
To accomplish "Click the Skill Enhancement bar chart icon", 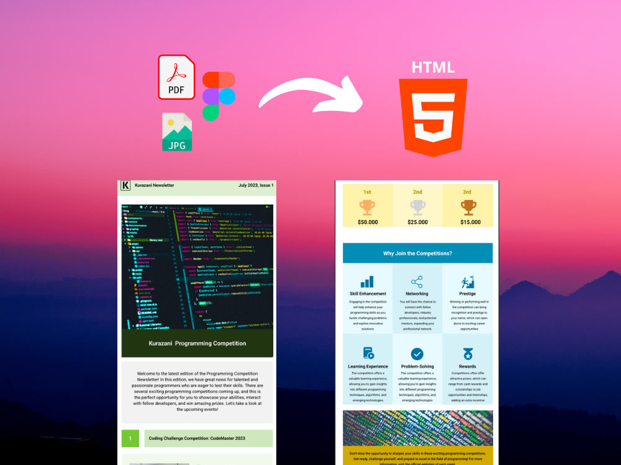I will [367, 282].
